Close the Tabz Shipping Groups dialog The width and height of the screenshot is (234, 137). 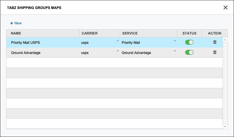[x=225, y=8]
